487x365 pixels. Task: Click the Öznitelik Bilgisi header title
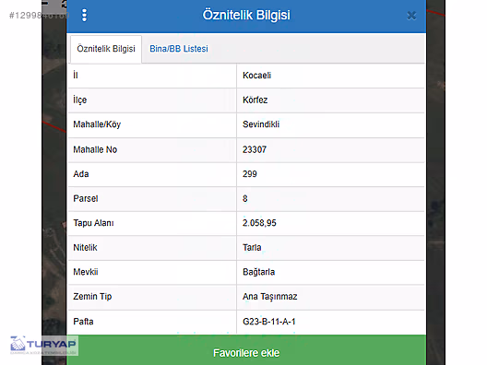pyautogui.click(x=246, y=15)
